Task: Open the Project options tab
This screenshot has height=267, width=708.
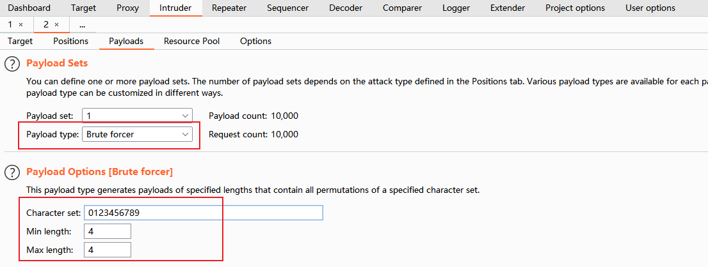Action: [575, 8]
